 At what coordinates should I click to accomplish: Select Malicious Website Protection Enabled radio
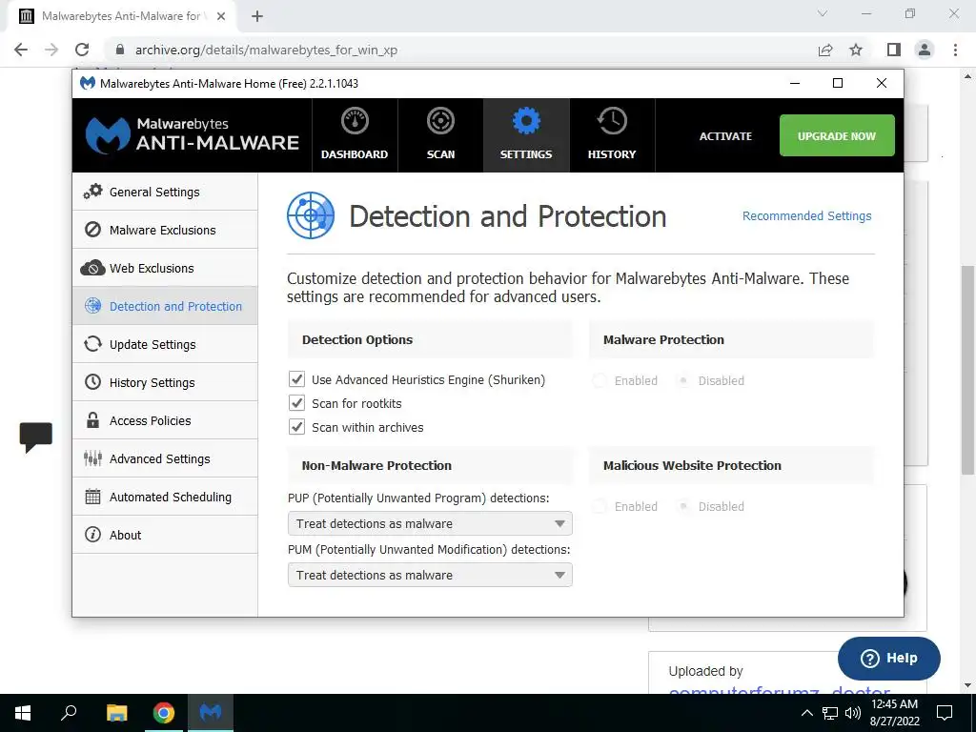point(600,506)
